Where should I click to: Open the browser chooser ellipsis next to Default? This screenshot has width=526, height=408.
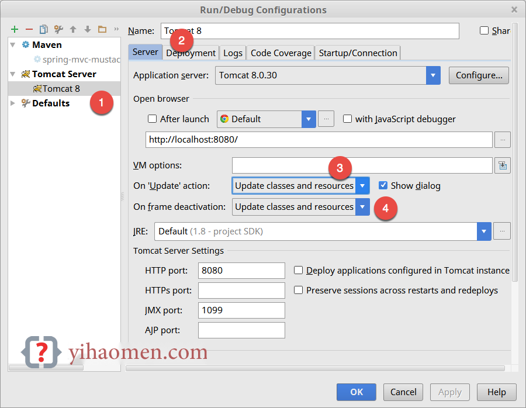point(326,119)
